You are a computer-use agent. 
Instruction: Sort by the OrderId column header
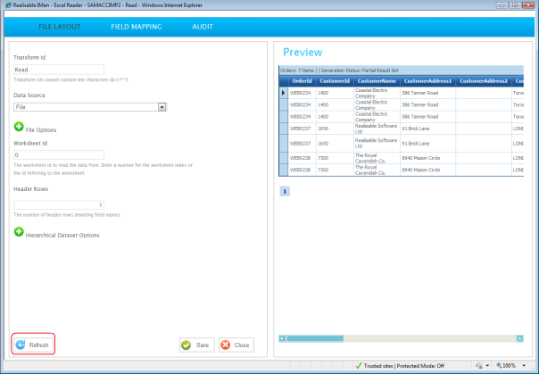pos(302,81)
